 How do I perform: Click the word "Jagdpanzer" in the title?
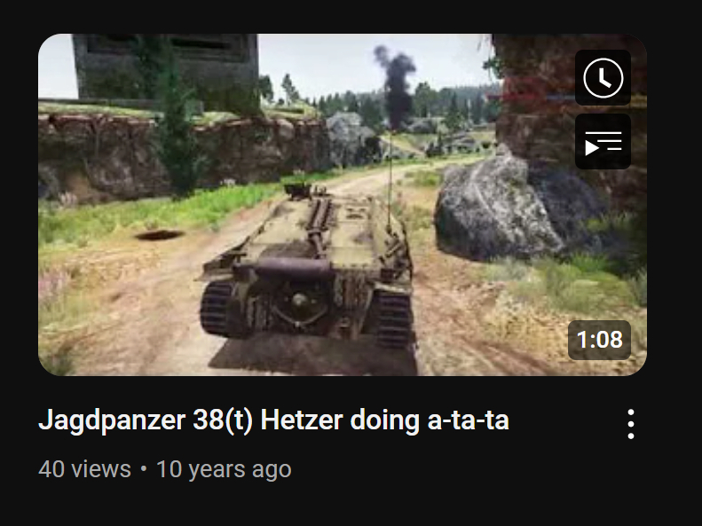[112, 421]
